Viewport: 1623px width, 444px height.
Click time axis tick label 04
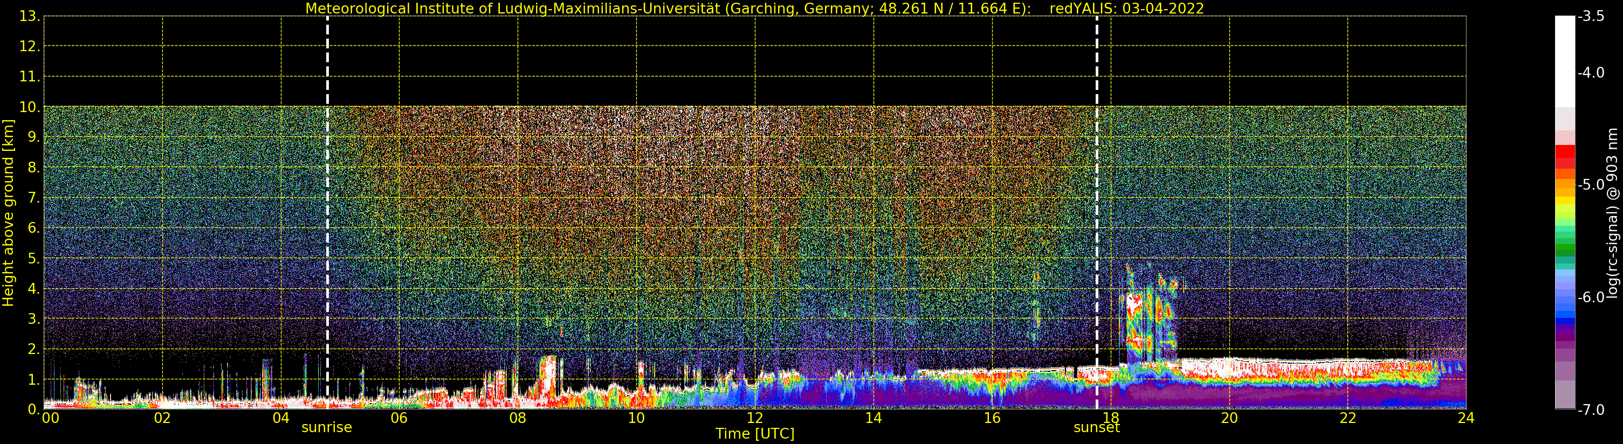[281, 418]
